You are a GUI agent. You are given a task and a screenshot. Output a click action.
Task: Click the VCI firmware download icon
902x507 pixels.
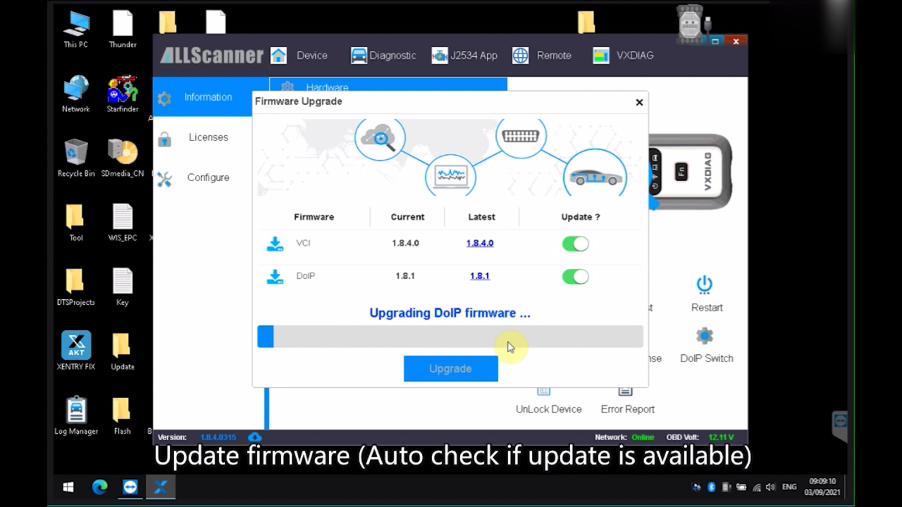click(274, 244)
